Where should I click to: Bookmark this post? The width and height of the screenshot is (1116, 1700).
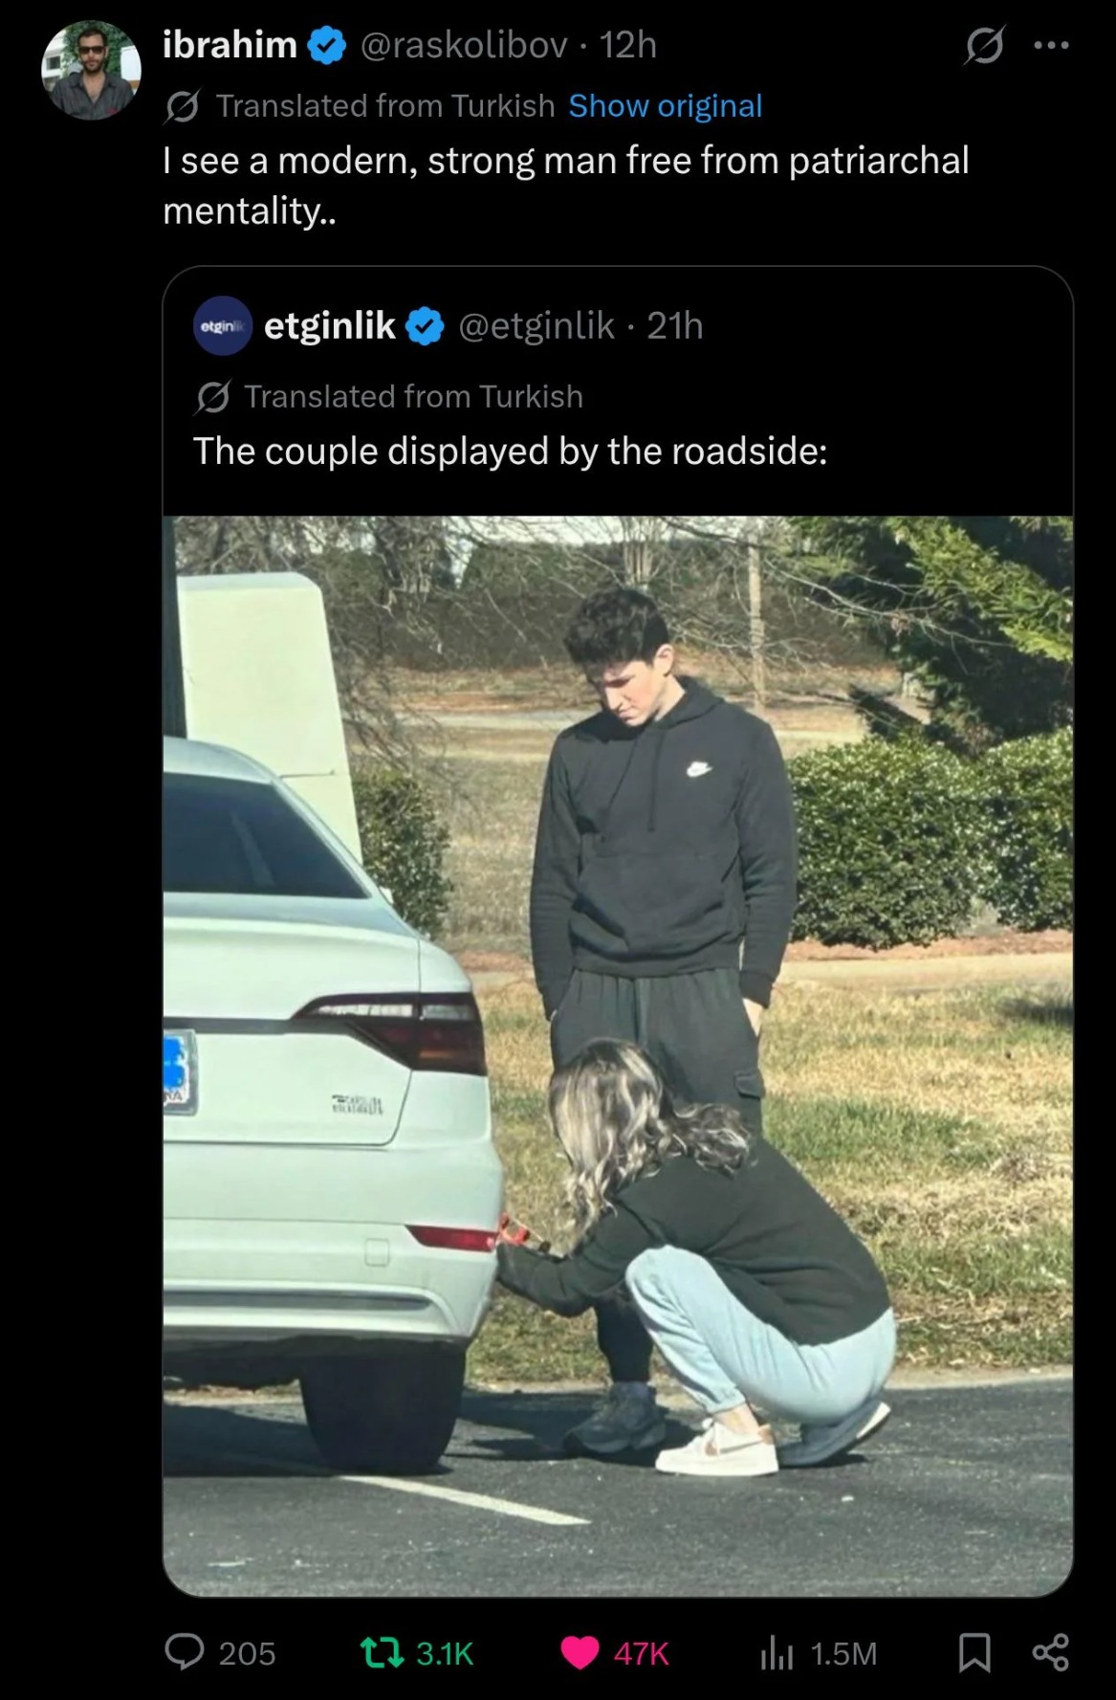click(974, 1652)
